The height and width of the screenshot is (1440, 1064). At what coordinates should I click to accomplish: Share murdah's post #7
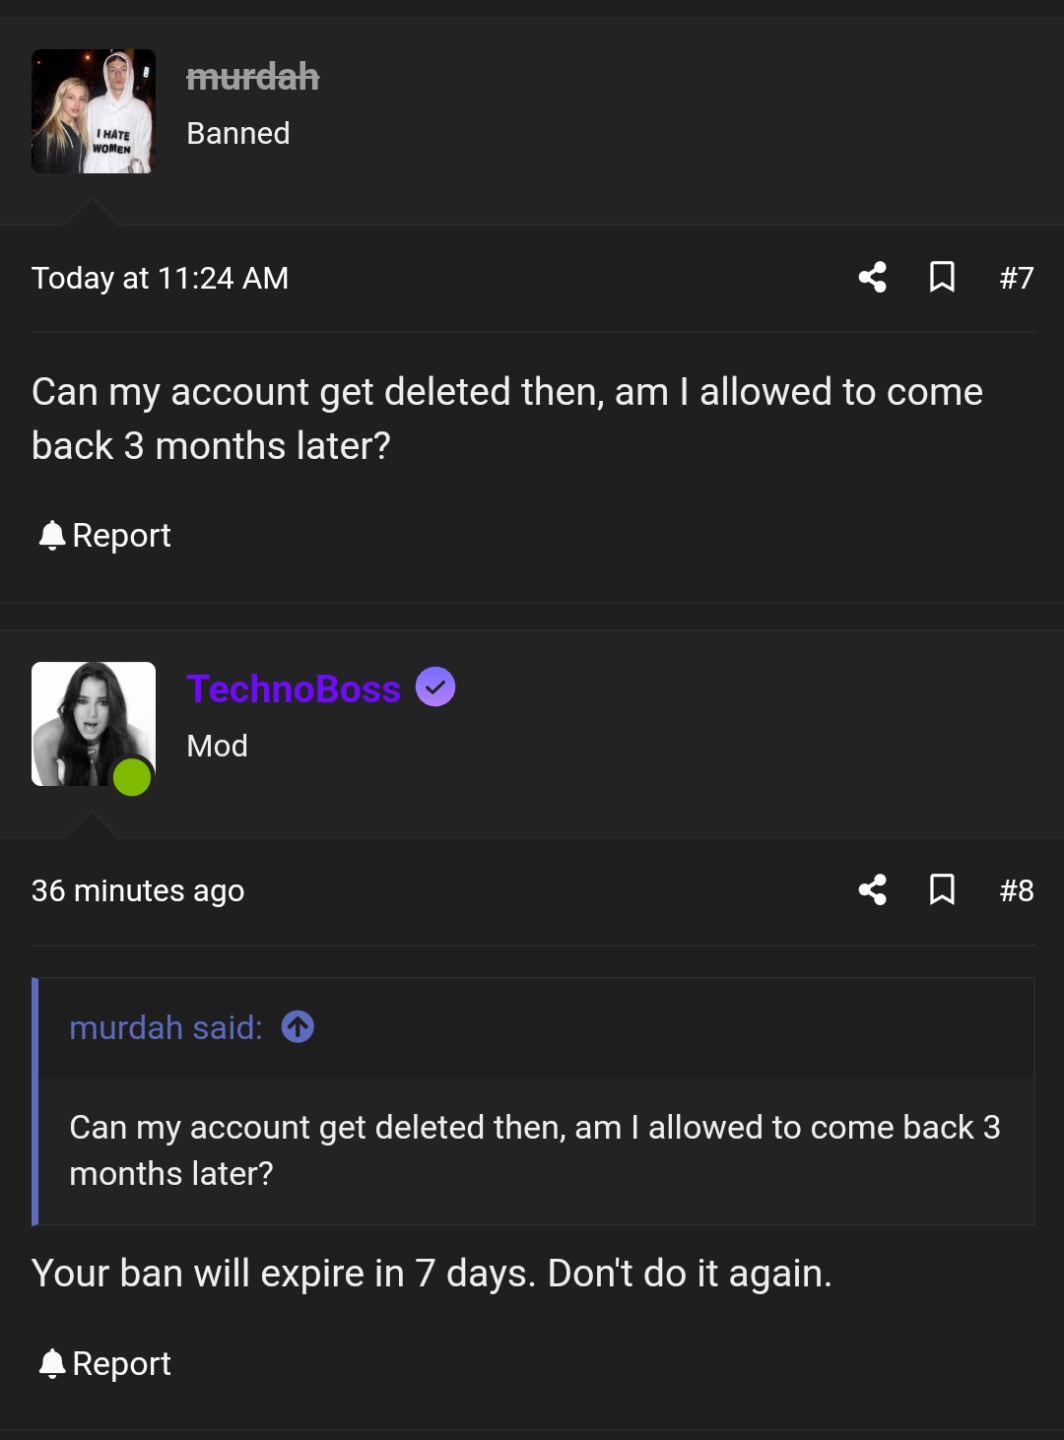coord(873,278)
